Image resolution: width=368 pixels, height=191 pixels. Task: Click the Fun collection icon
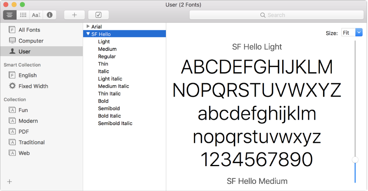12,110
